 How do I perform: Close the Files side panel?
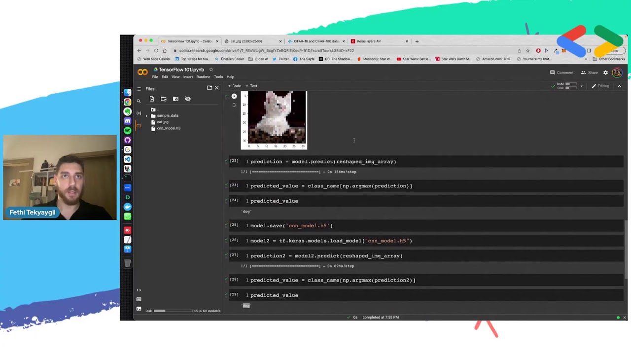pyautogui.click(x=216, y=88)
